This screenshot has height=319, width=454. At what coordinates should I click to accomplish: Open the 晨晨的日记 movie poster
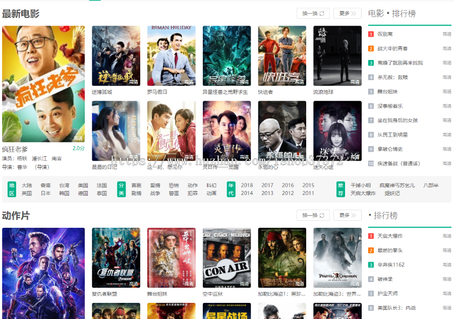116,131
